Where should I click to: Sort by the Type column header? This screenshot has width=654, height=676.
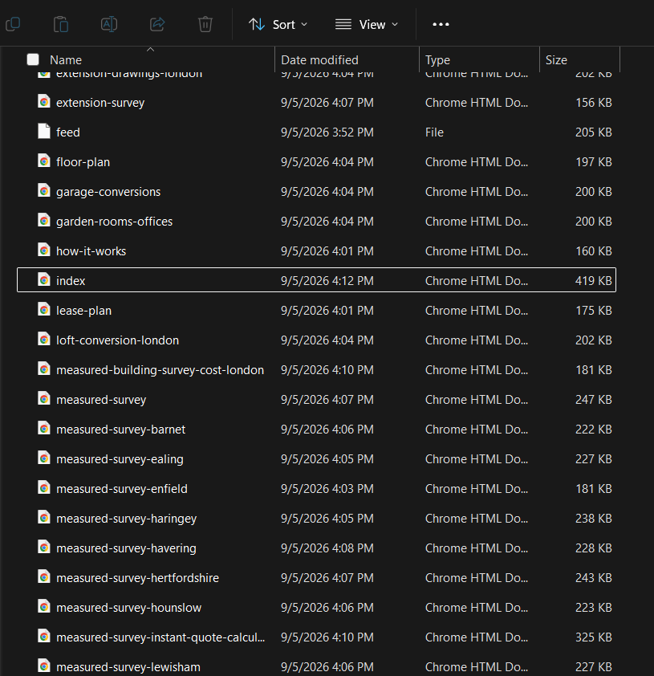[x=437, y=60]
